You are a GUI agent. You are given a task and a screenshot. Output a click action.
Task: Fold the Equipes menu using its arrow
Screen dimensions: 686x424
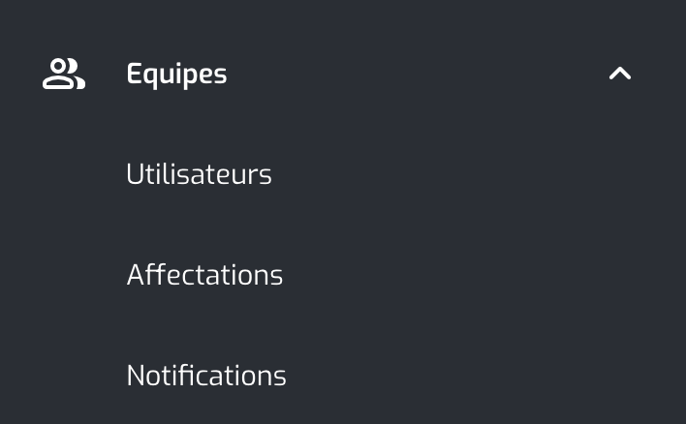point(620,73)
